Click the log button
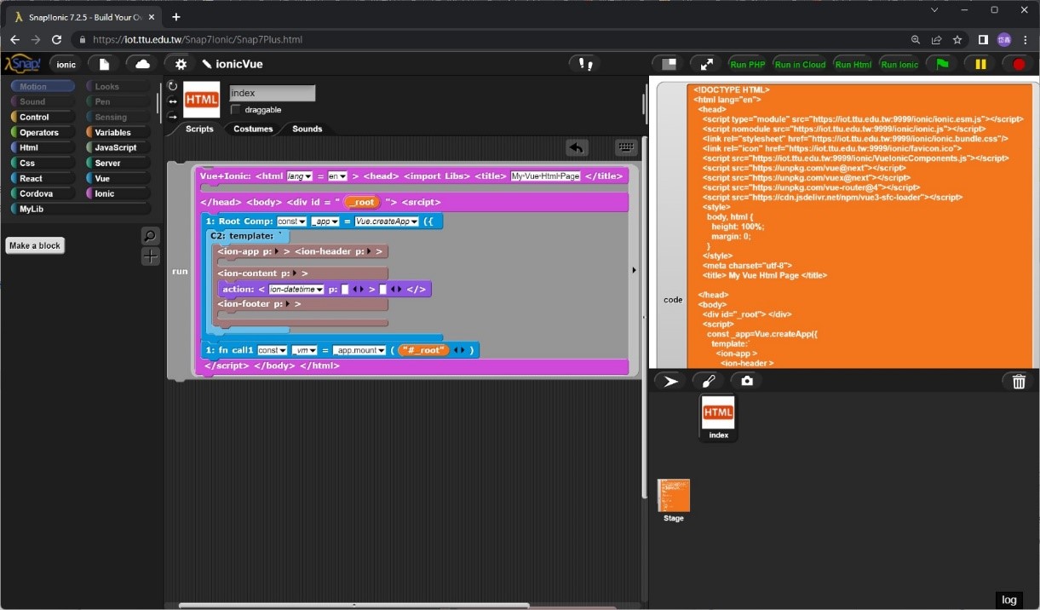 coord(1008,600)
